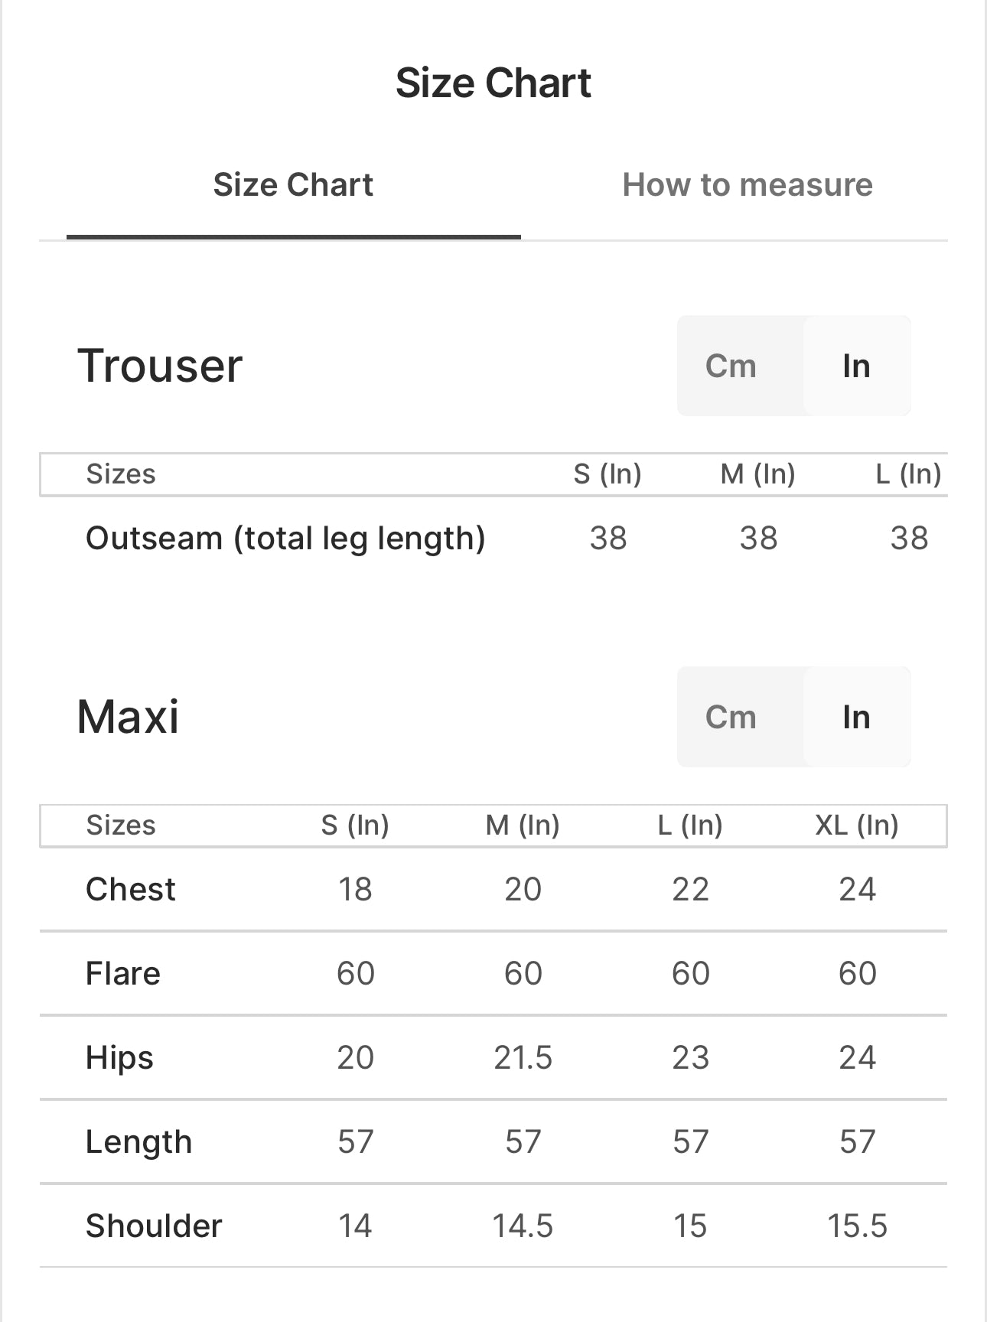Click the L hips value 23
The height and width of the screenshot is (1322, 987).
pos(690,1057)
